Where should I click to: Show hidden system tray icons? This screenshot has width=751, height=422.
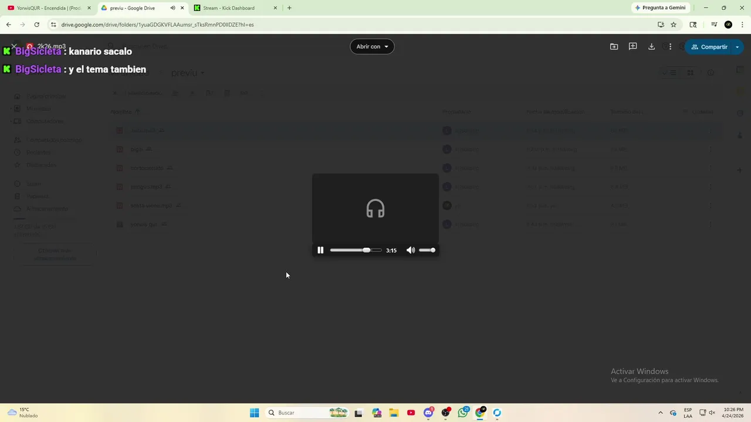click(661, 413)
